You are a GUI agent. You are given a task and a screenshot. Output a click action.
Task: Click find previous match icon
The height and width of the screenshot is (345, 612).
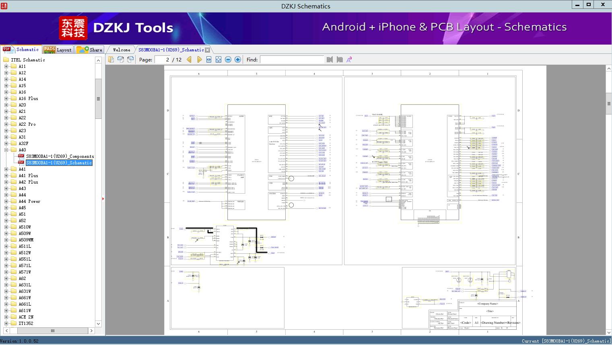pos(330,59)
